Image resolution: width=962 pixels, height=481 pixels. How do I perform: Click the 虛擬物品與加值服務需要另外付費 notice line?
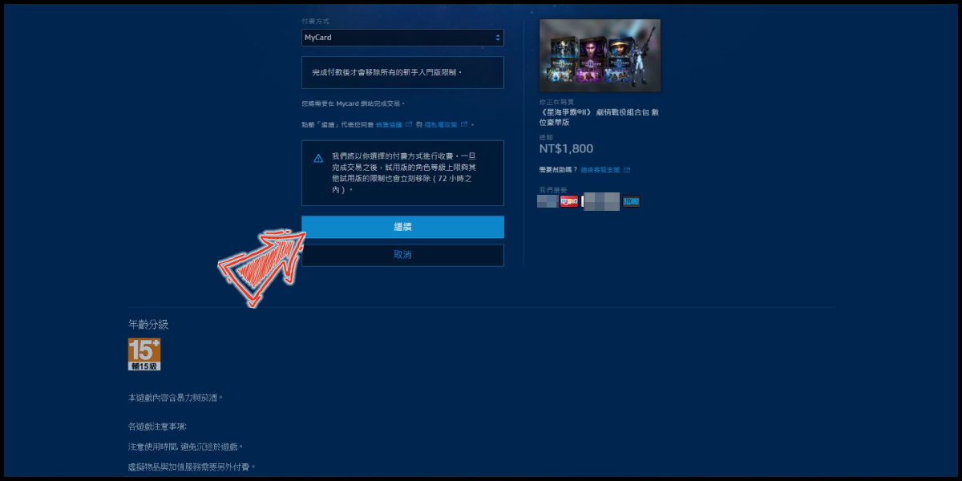[x=192, y=467]
